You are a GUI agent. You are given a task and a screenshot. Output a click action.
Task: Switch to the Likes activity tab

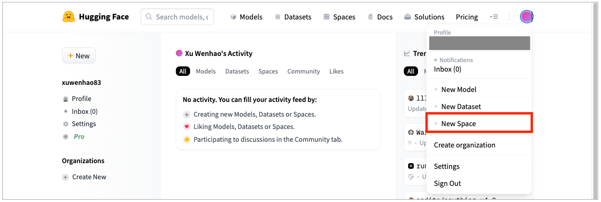coord(337,72)
